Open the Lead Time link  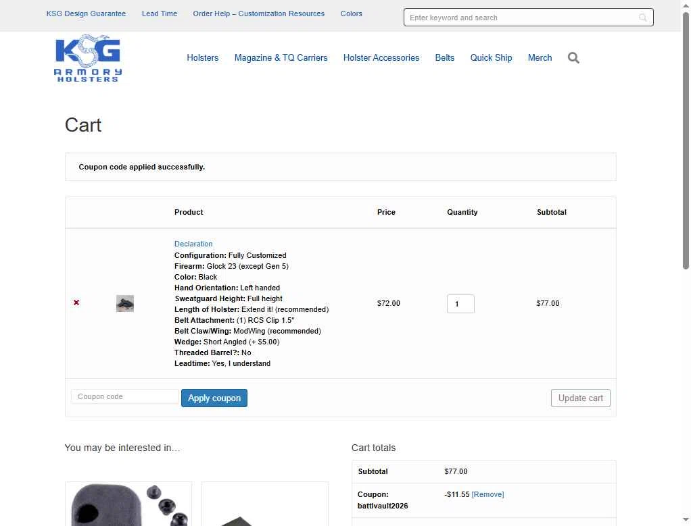point(160,14)
